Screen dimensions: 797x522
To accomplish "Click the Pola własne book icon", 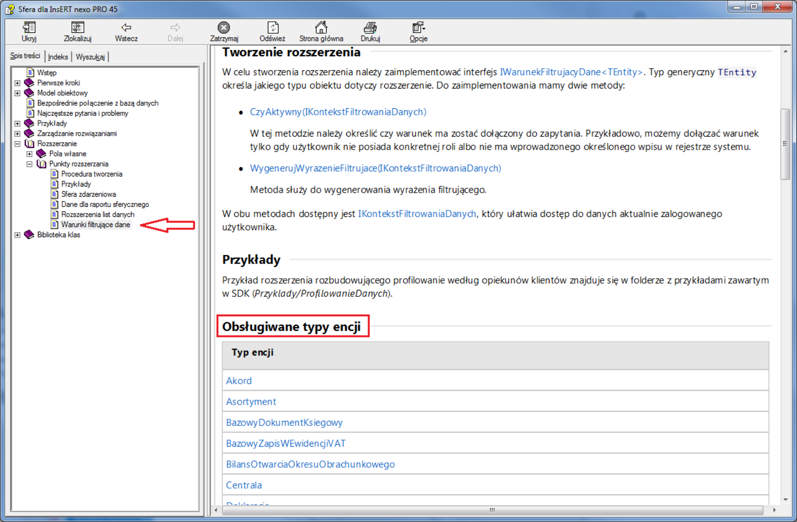I will click(x=42, y=154).
